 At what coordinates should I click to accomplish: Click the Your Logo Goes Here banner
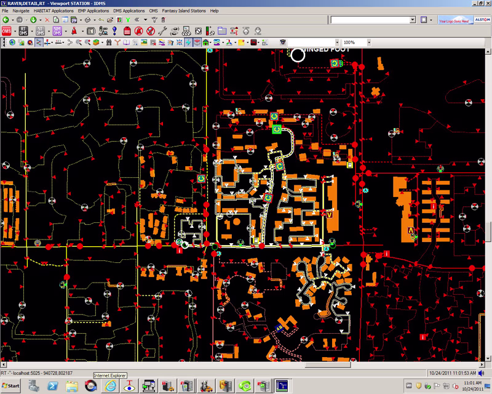point(456,20)
